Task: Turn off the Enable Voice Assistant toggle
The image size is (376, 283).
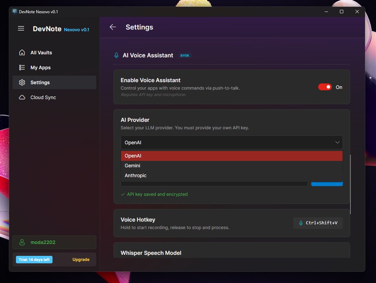Action: 325,87
